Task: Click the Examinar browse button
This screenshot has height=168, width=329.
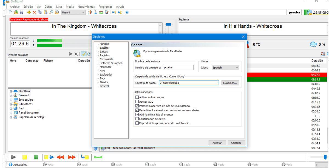Action: coord(231,83)
